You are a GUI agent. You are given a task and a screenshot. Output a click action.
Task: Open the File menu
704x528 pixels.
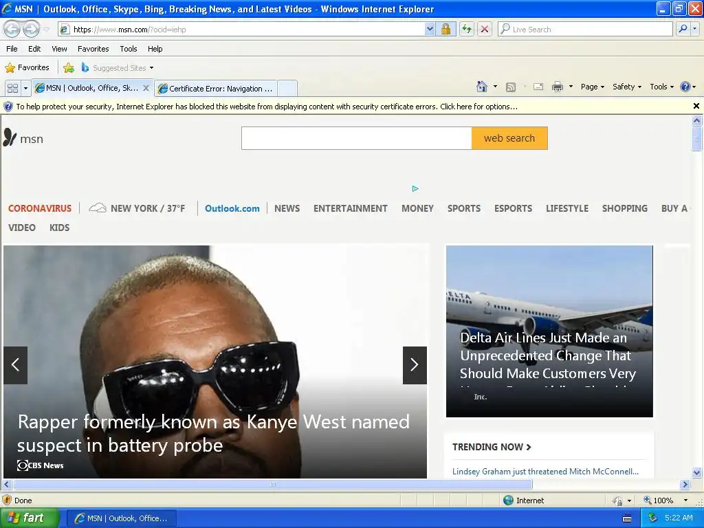pyautogui.click(x=12, y=49)
